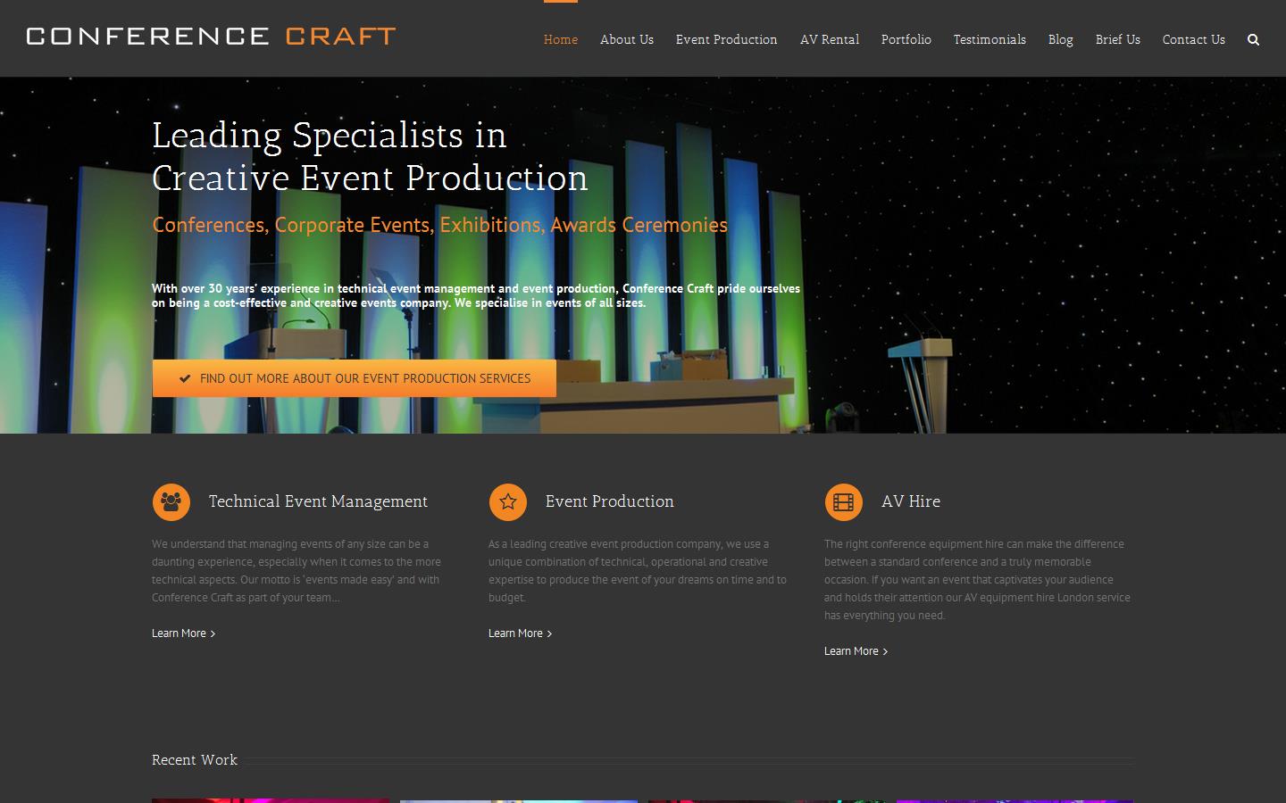
Task: Click the Technical Event Management people icon
Action: [171, 501]
